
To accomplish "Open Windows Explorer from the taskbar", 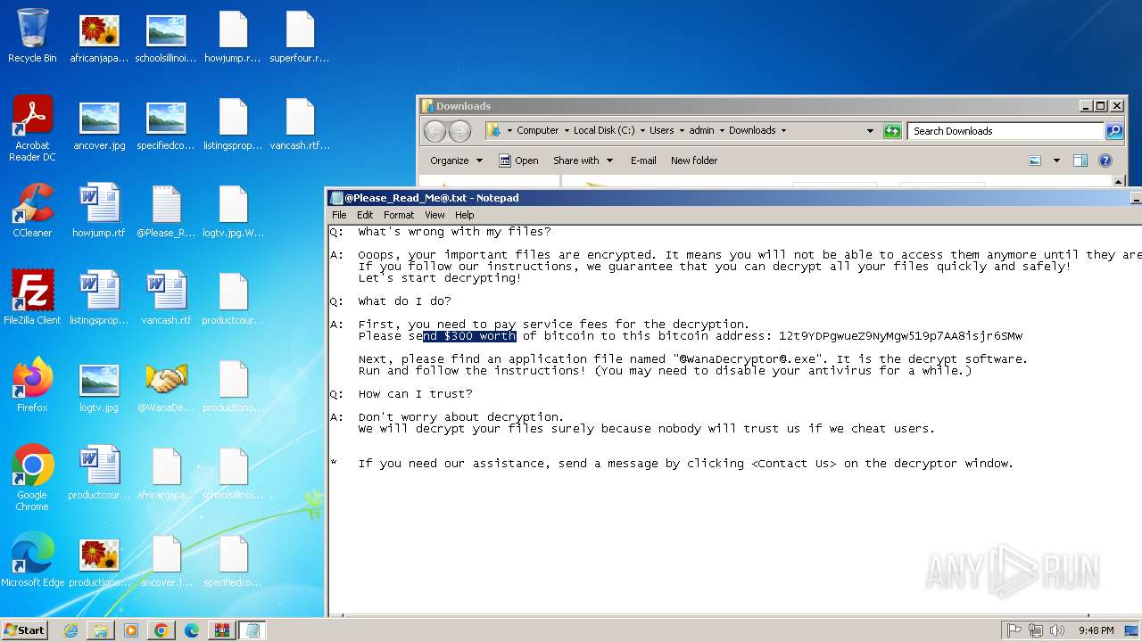I will tap(101, 630).
